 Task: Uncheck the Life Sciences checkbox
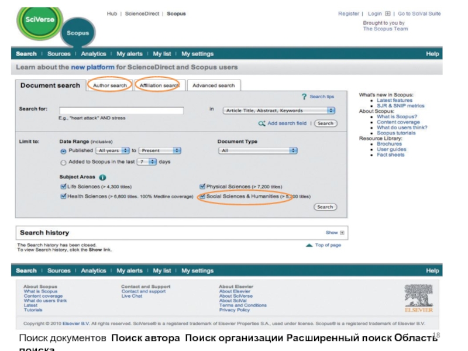63,187
